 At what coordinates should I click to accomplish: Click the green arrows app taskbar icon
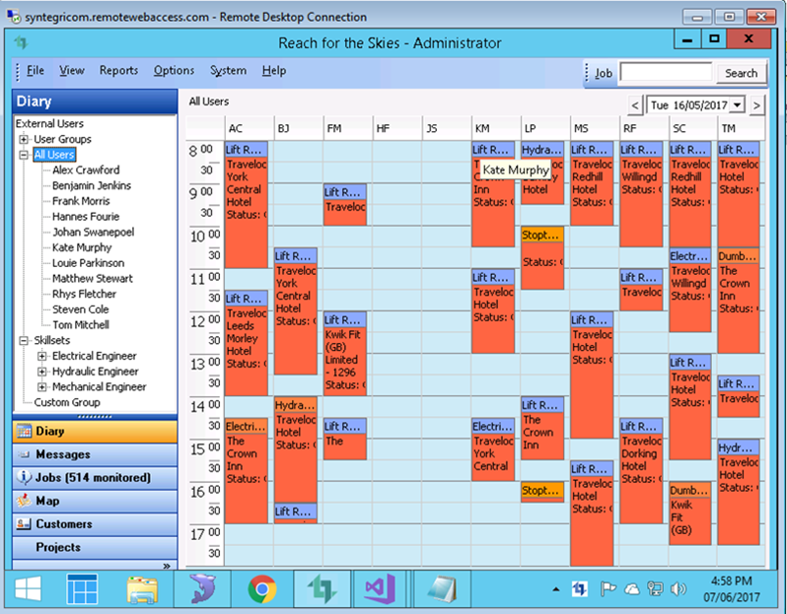322,589
